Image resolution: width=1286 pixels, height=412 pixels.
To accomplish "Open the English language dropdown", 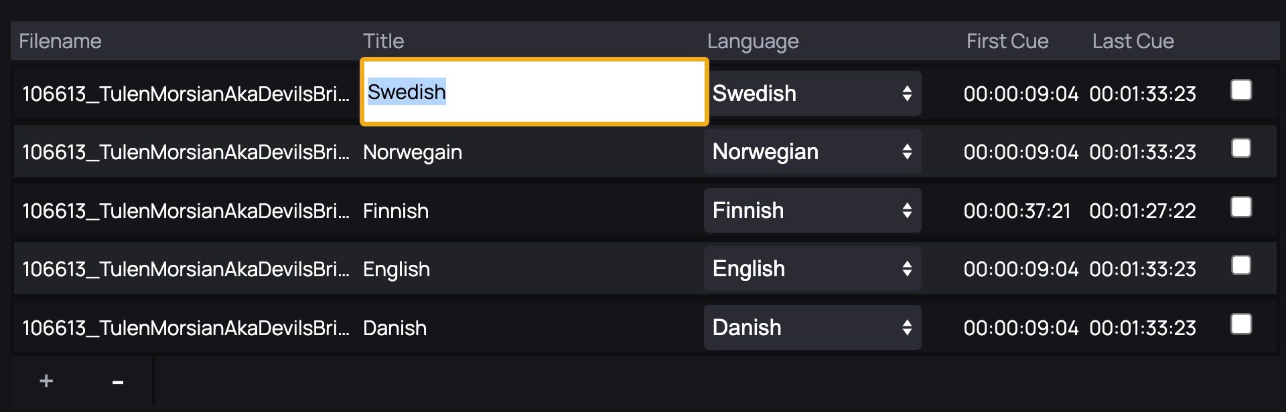I will (x=812, y=269).
